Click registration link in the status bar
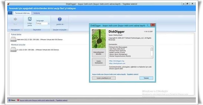Viewport: 203px width, 105px height. [x=43, y=100]
